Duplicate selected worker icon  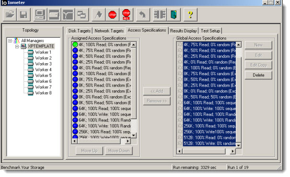coord(82,14)
